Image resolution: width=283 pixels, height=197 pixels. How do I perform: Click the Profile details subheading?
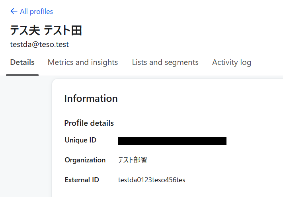click(x=89, y=123)
